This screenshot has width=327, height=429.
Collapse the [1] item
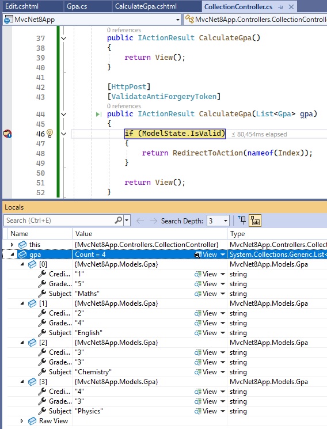click(22, 303)
